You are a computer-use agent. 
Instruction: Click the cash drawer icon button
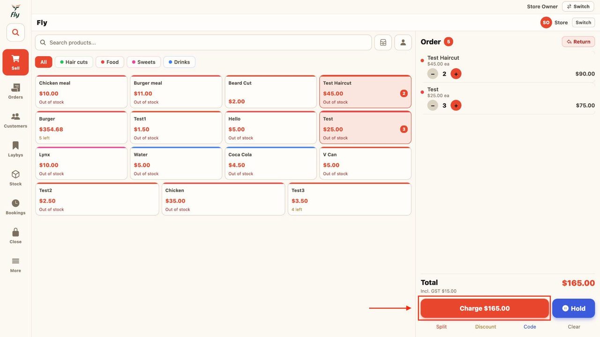[x=383, y=43]
